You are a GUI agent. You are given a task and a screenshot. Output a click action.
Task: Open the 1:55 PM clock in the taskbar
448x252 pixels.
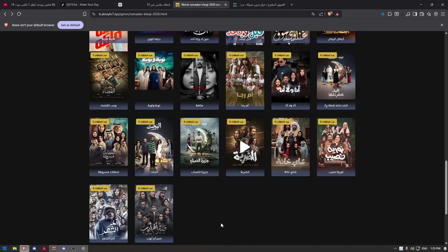pyautogui.click(x=435, y=248)
